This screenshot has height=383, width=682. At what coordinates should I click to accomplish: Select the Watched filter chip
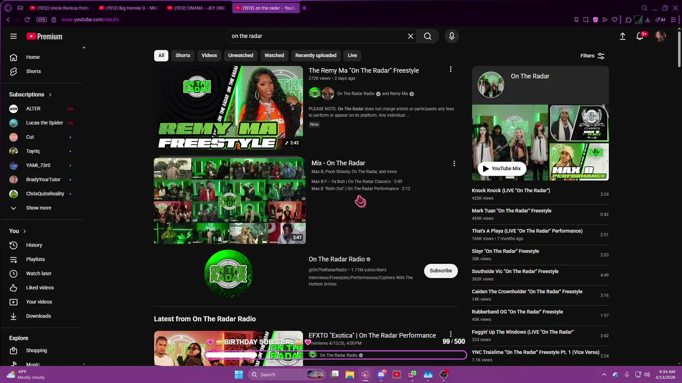click(x=274, y=55)
